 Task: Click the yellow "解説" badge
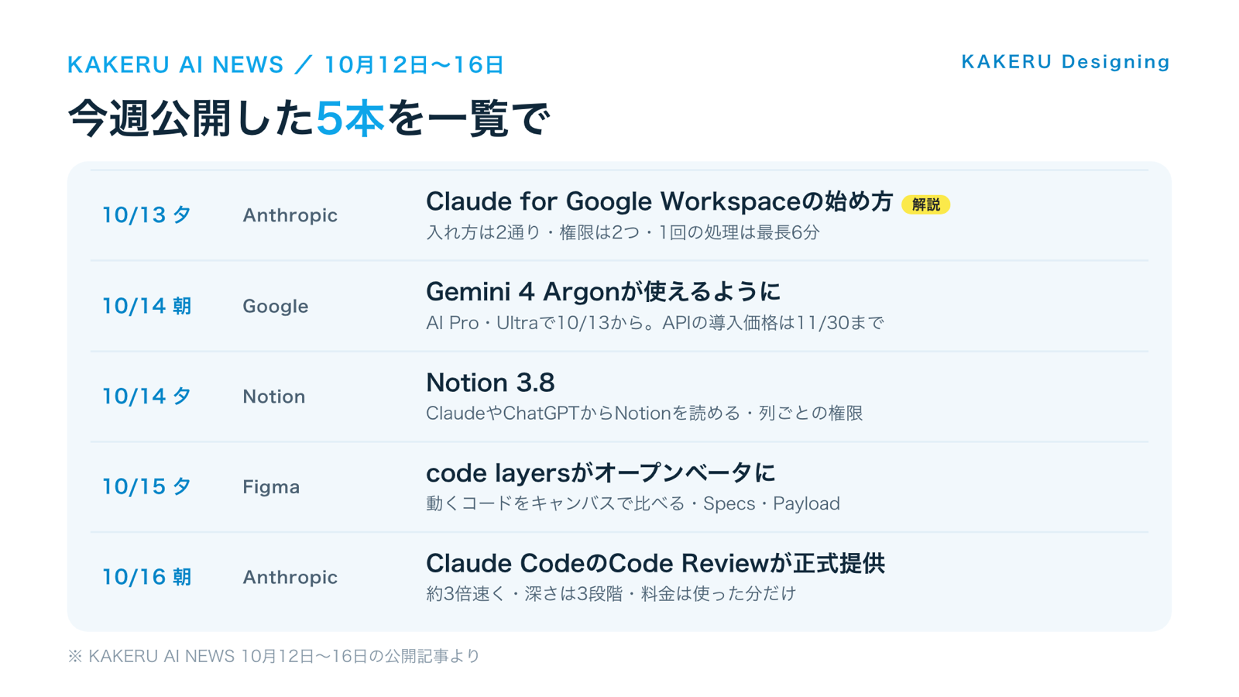(925, 204)
